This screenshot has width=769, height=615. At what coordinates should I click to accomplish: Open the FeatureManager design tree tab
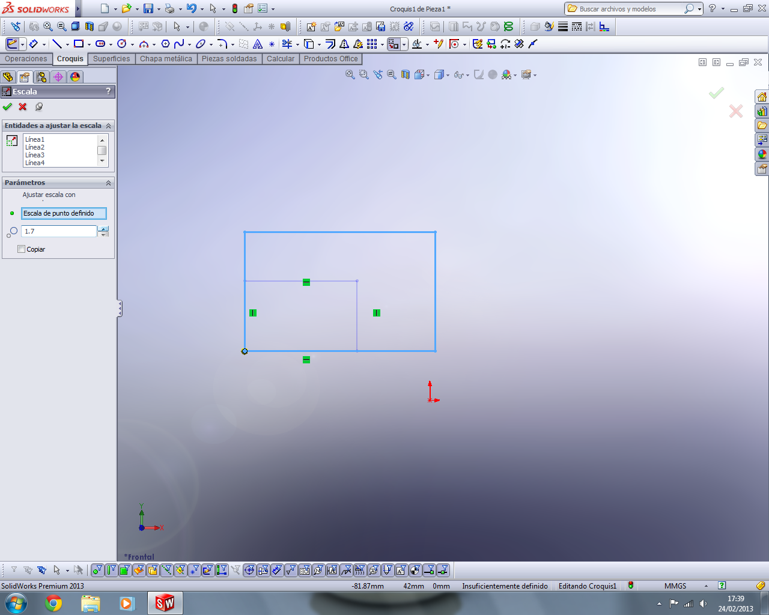tap(8, 77)
